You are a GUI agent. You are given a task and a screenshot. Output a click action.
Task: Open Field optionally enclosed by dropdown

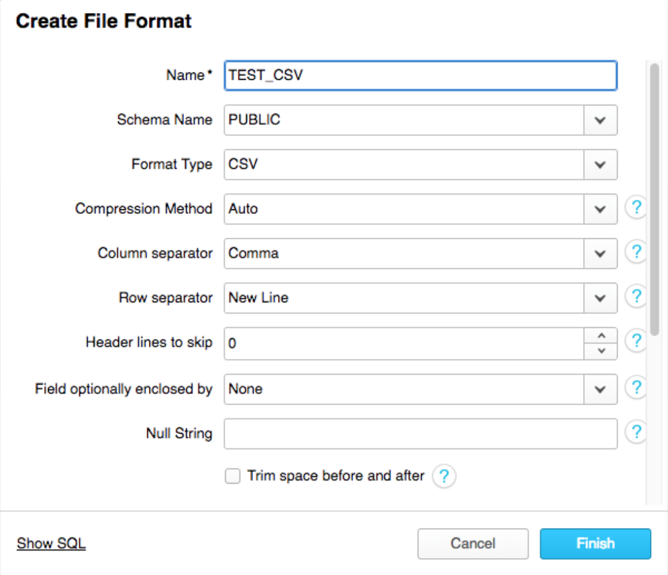pyautogui.click(x=600, y=389)
